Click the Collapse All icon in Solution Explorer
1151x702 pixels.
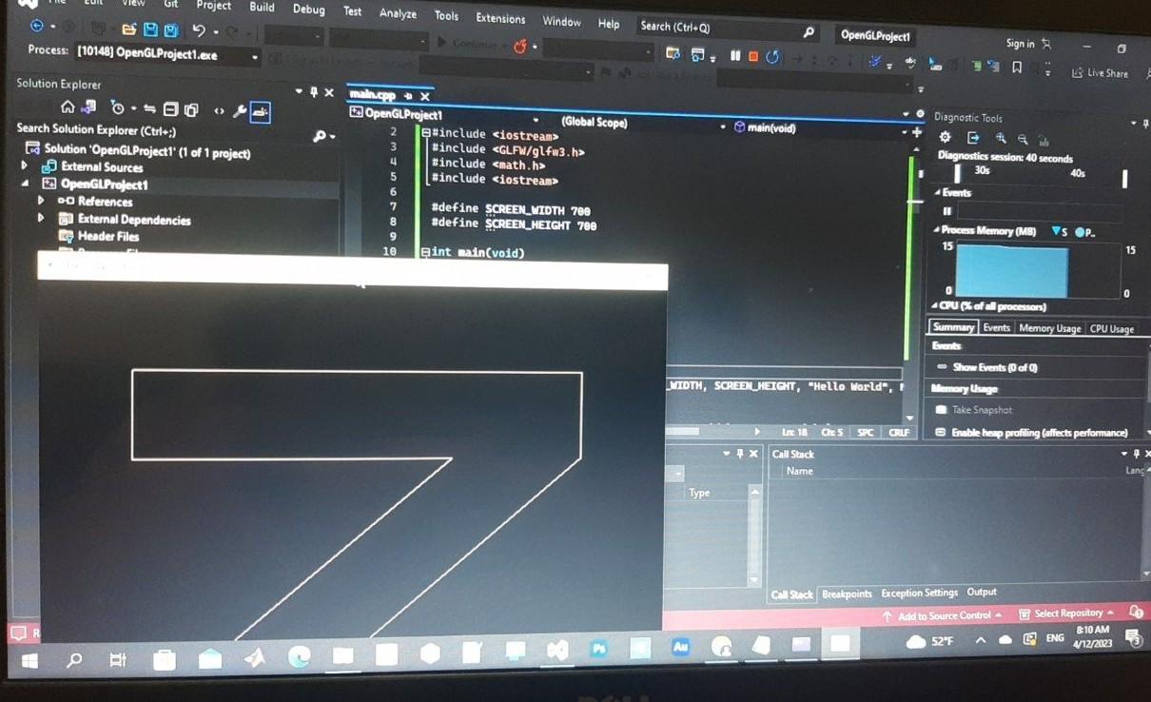pyautogui.click(x=170, y=109)
